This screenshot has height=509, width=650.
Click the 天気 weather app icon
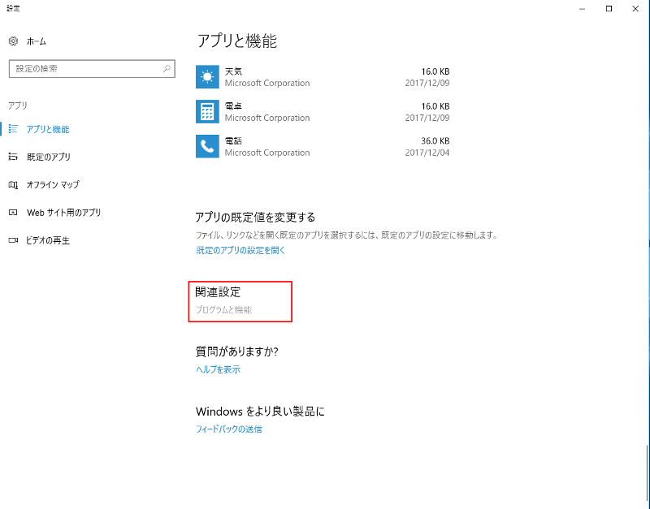point(207,76)
